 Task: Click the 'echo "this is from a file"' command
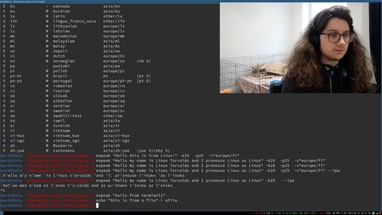click(x=137, y=201)
